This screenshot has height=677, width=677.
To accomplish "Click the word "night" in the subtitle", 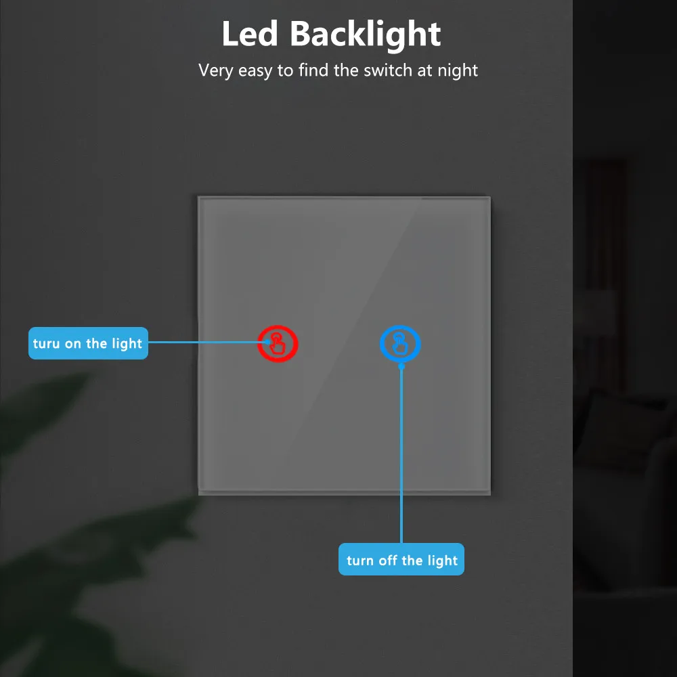I will tap(457, 70).
